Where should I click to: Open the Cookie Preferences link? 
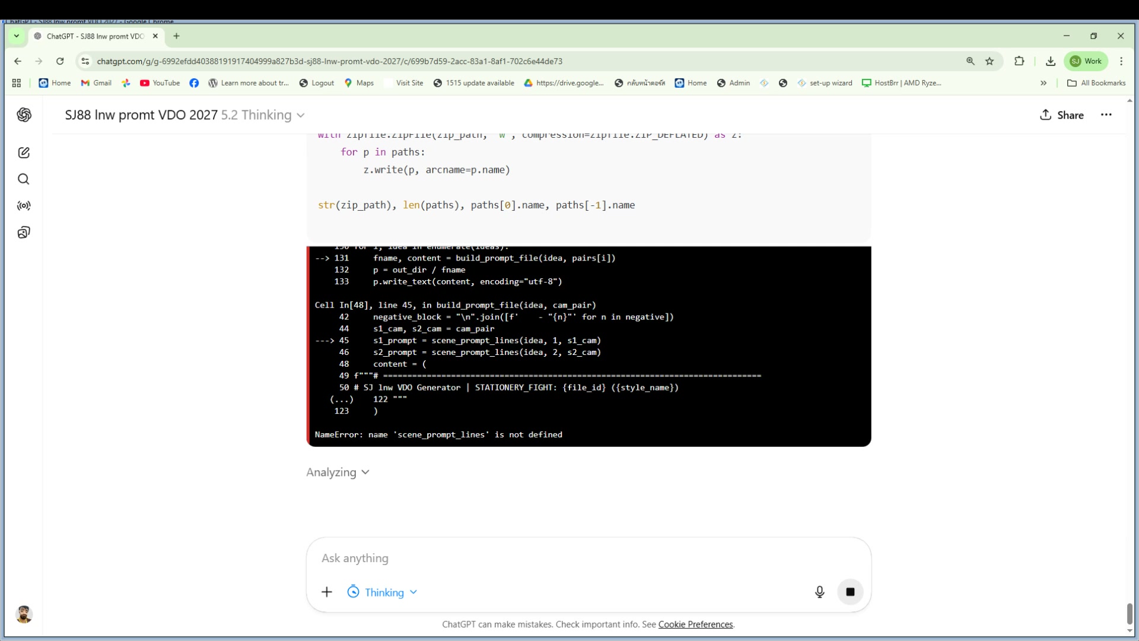click(x=695, y=624)
